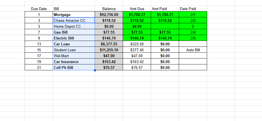Click Car Loan's Amt Paid $0.00 cell
This screenshot has height=121, width=262.
click(x=165, y=44)
